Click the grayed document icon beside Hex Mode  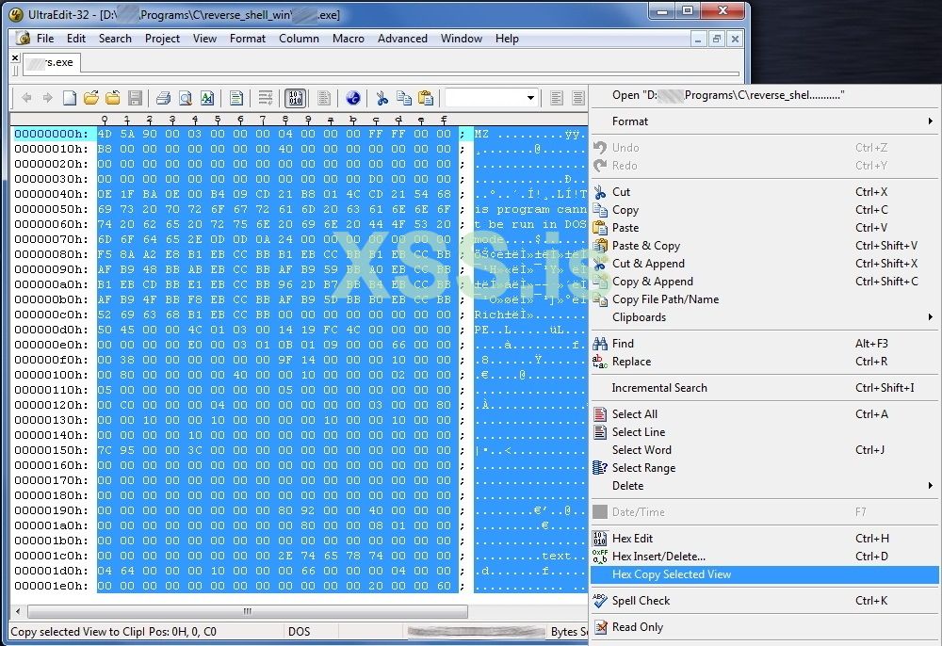pos(324,98)
